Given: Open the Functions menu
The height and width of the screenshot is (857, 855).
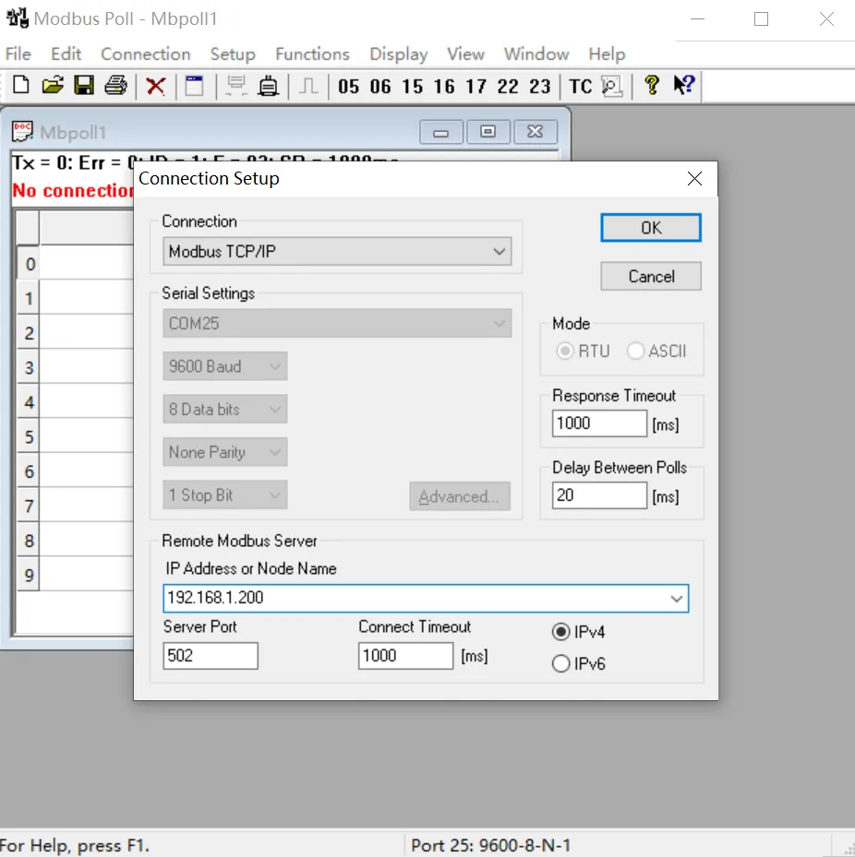Looking at the screenshot, I should pos(311,54).
